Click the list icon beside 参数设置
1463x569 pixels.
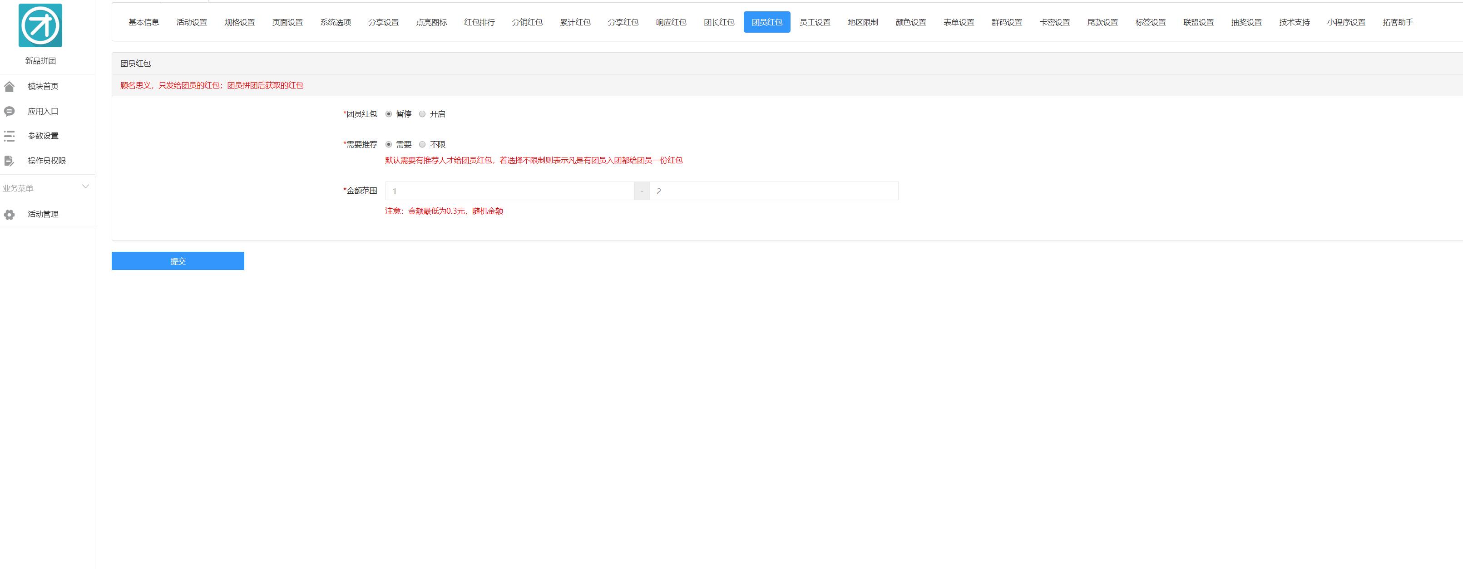9,136
